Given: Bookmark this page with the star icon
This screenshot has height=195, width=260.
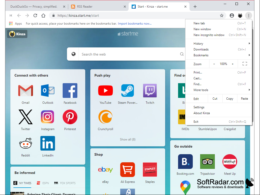Looking at the screenshot, I should coord(222,15).
